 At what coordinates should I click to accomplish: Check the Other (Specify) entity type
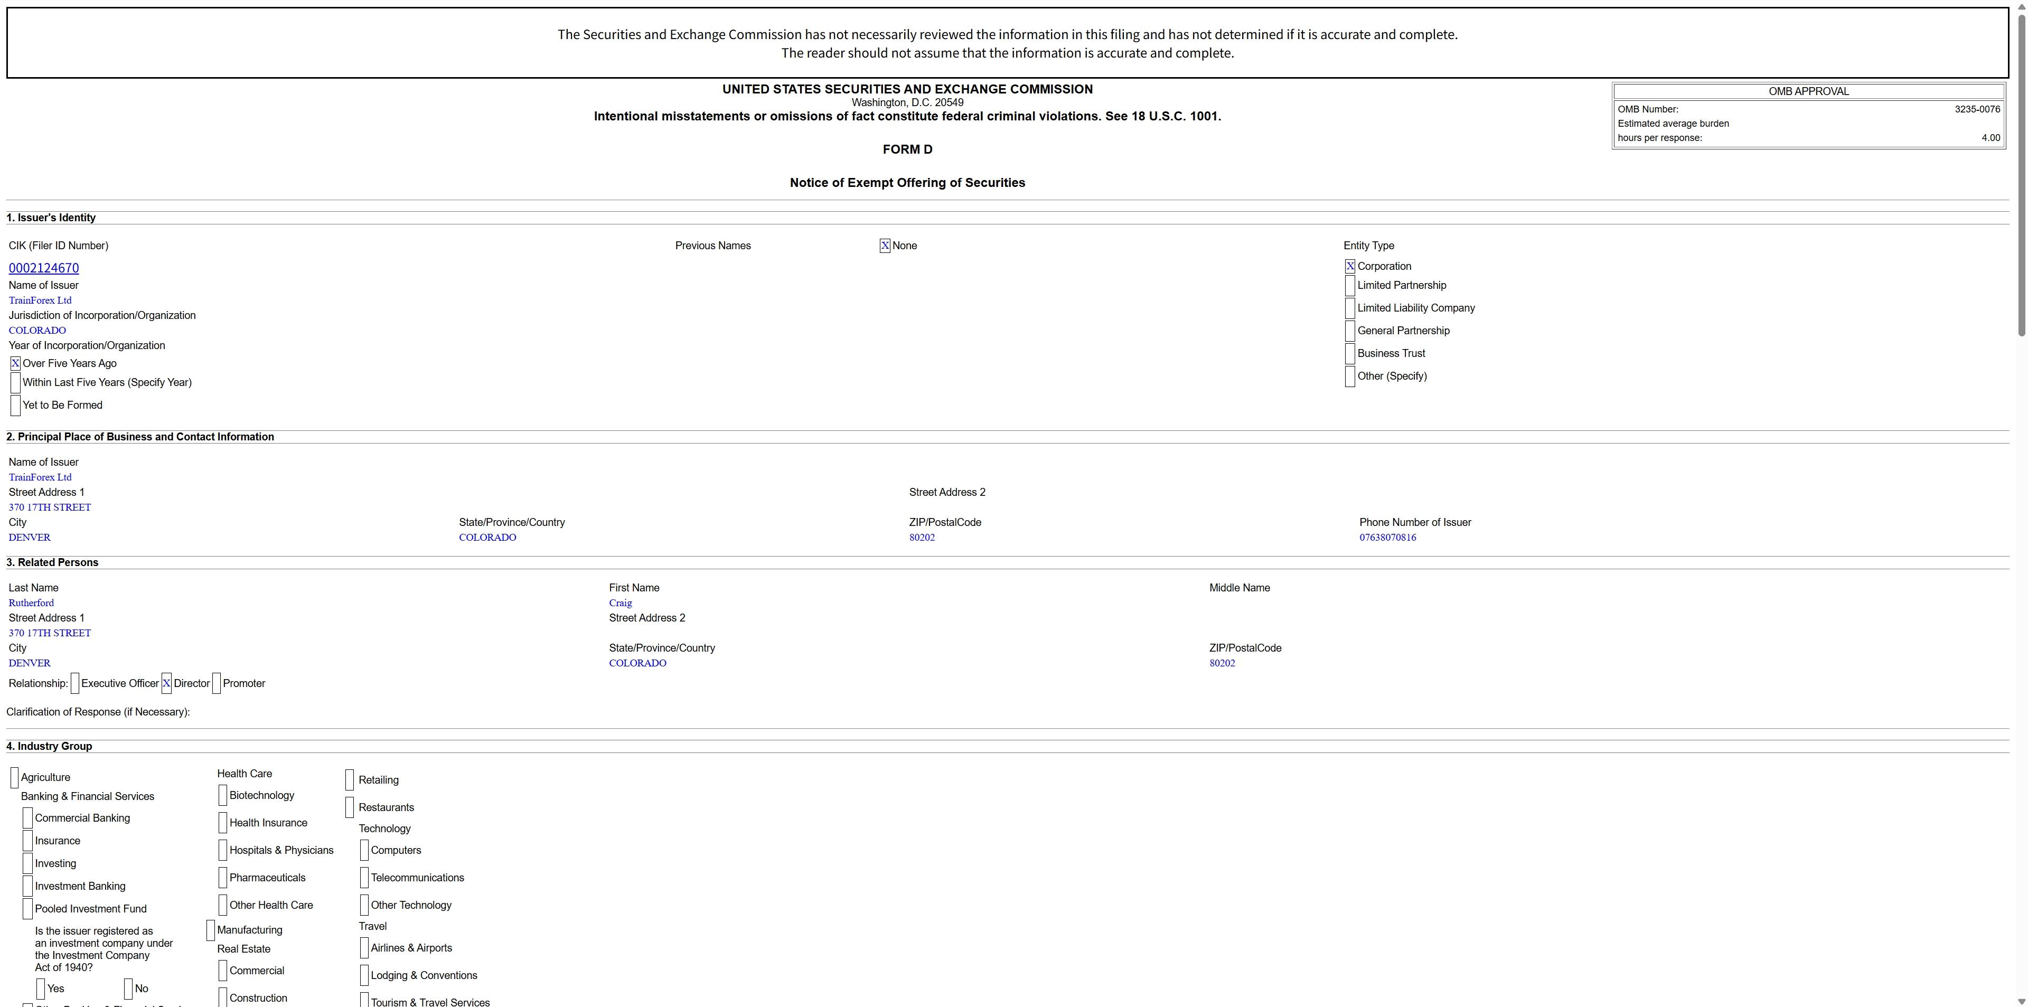tap(1350, 377)
